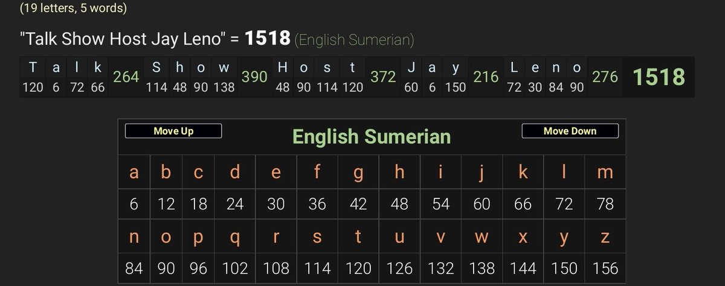Click capital L in the Leno breakdown
The image size is (725, 286).
(514, 67)
